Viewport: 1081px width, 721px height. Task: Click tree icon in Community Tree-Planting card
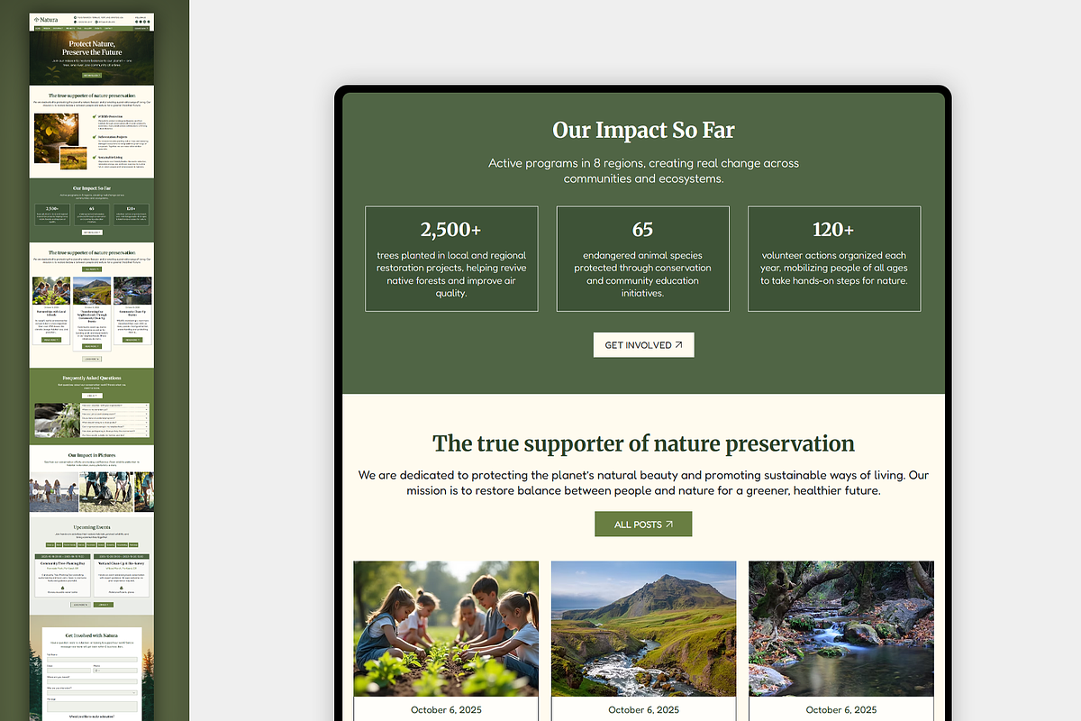(62, 587)
